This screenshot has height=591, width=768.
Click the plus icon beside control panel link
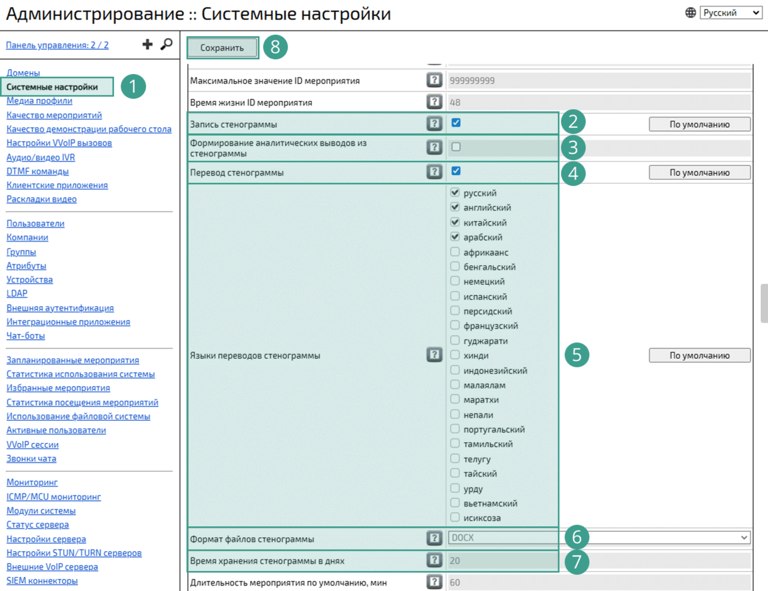pyautogui.click(x=147, y=44)
